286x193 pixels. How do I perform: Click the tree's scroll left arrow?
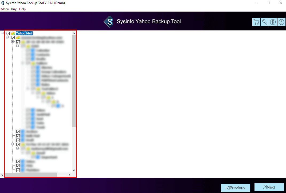2,175
